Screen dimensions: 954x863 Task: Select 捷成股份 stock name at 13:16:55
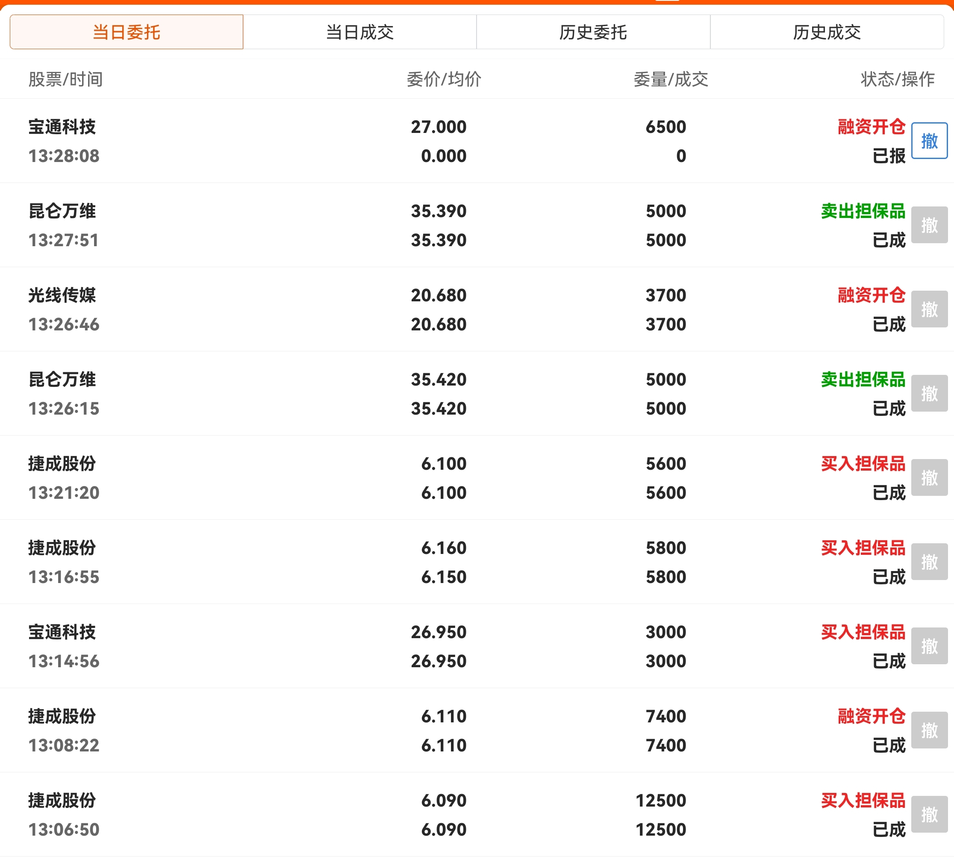[62, 548]
